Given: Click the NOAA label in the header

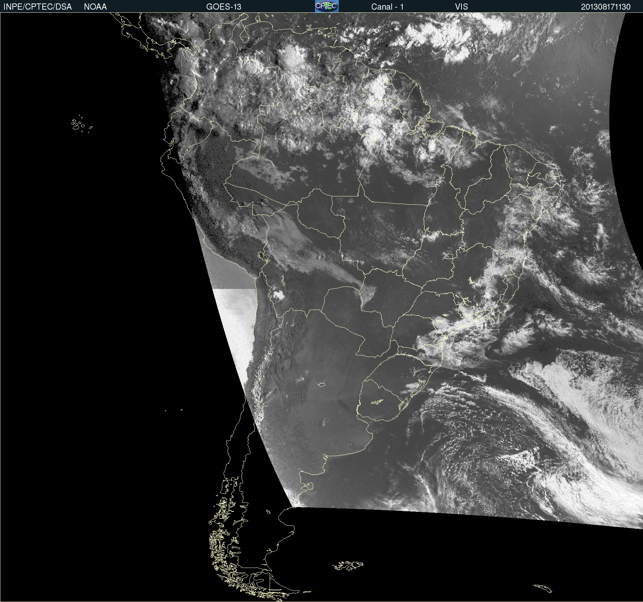Looking at the screenshot, I should pos(95,7).
